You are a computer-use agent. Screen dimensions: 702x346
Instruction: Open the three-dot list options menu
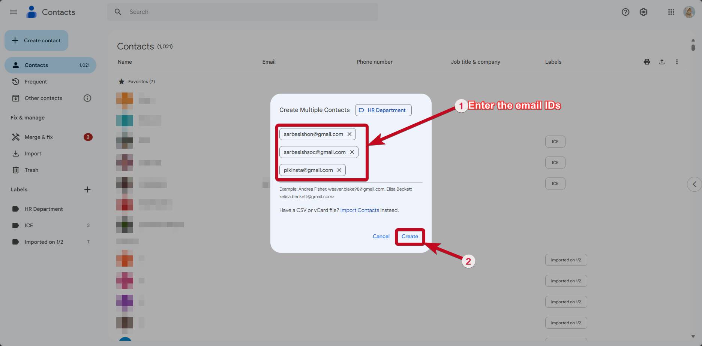[677, 62]
